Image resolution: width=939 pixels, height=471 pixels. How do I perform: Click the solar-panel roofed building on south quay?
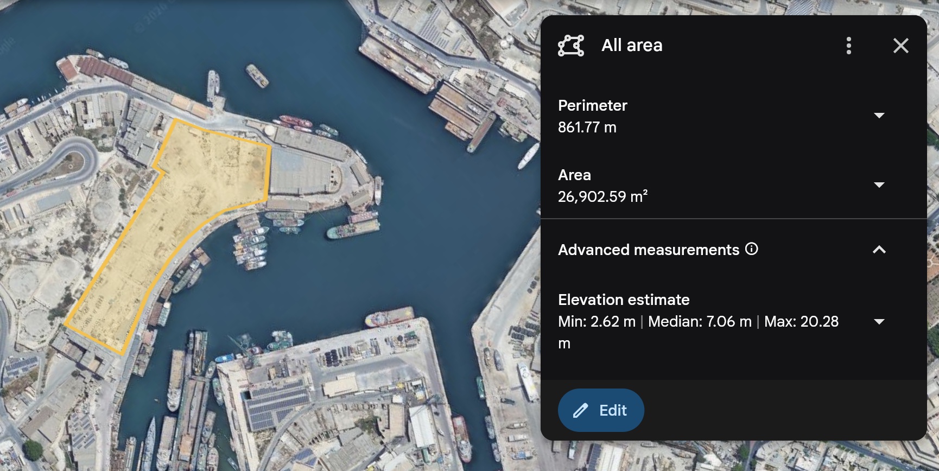277,406
